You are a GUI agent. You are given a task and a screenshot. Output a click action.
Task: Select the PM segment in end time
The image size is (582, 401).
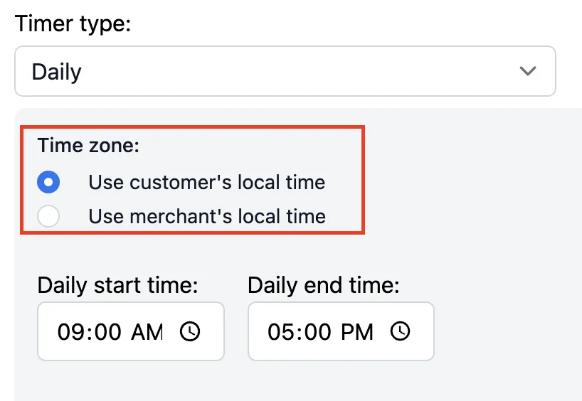point(357,331)
